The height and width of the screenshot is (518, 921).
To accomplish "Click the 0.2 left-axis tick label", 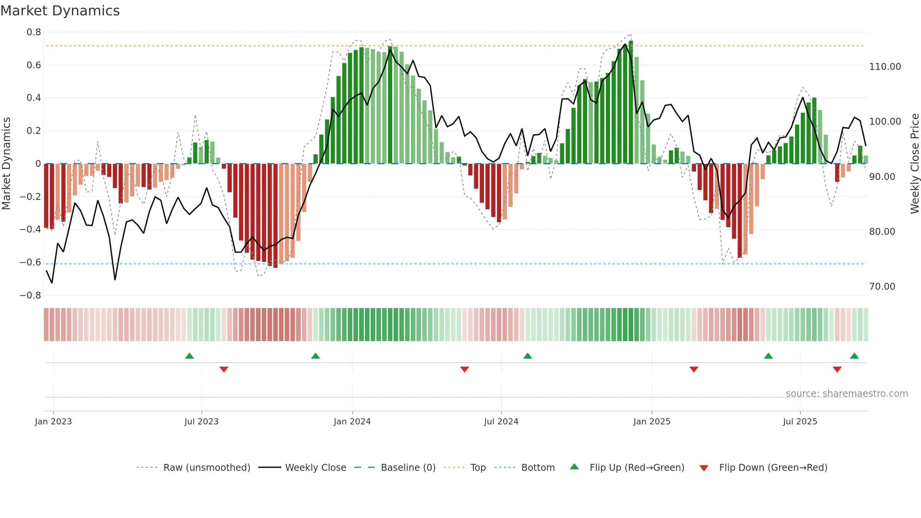I will [x=34, y=131].
